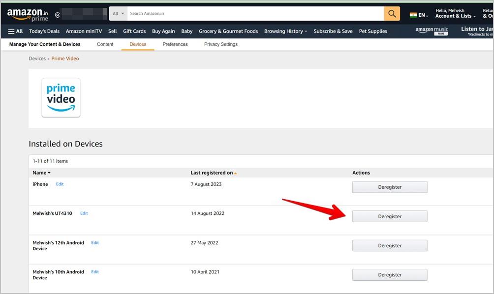This screenshot has width=494, height=294.
Task: Open the Privacy Settings tab
Action: click(221, 44)
